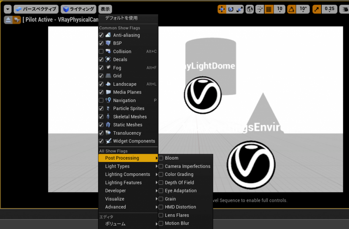Toggle the Static Meshes checkbox
Viewport: 349px width, 229px height.
click(101, 125)
